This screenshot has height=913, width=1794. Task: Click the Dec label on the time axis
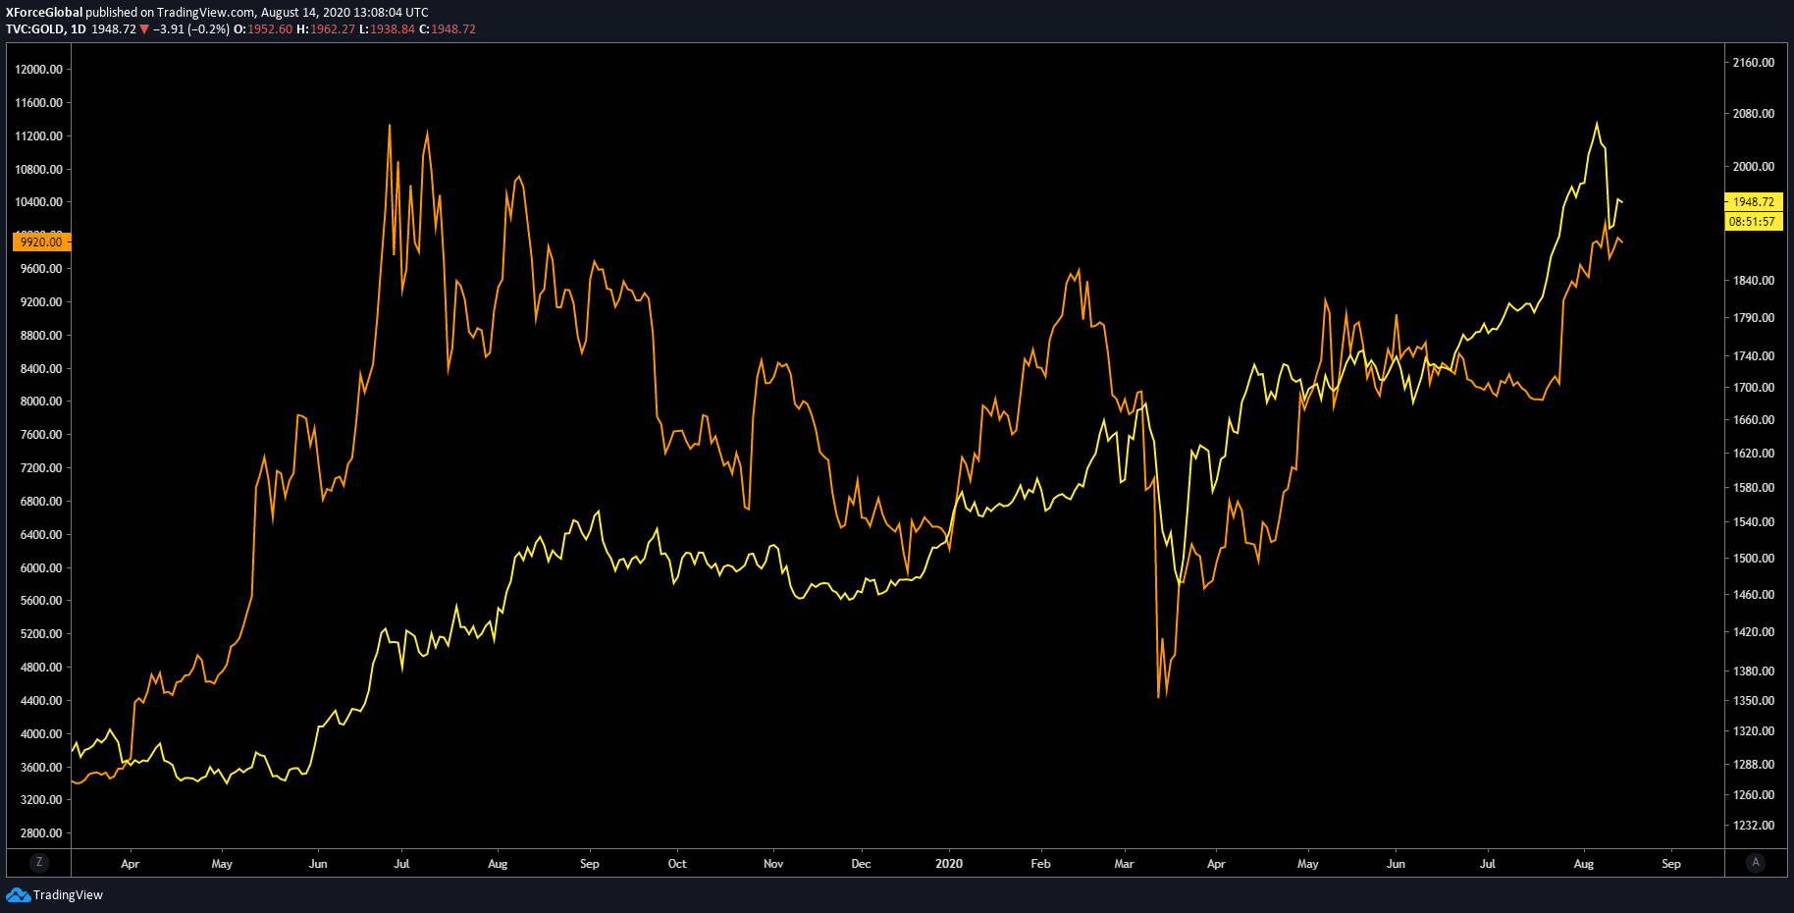(x=861, y=864)
